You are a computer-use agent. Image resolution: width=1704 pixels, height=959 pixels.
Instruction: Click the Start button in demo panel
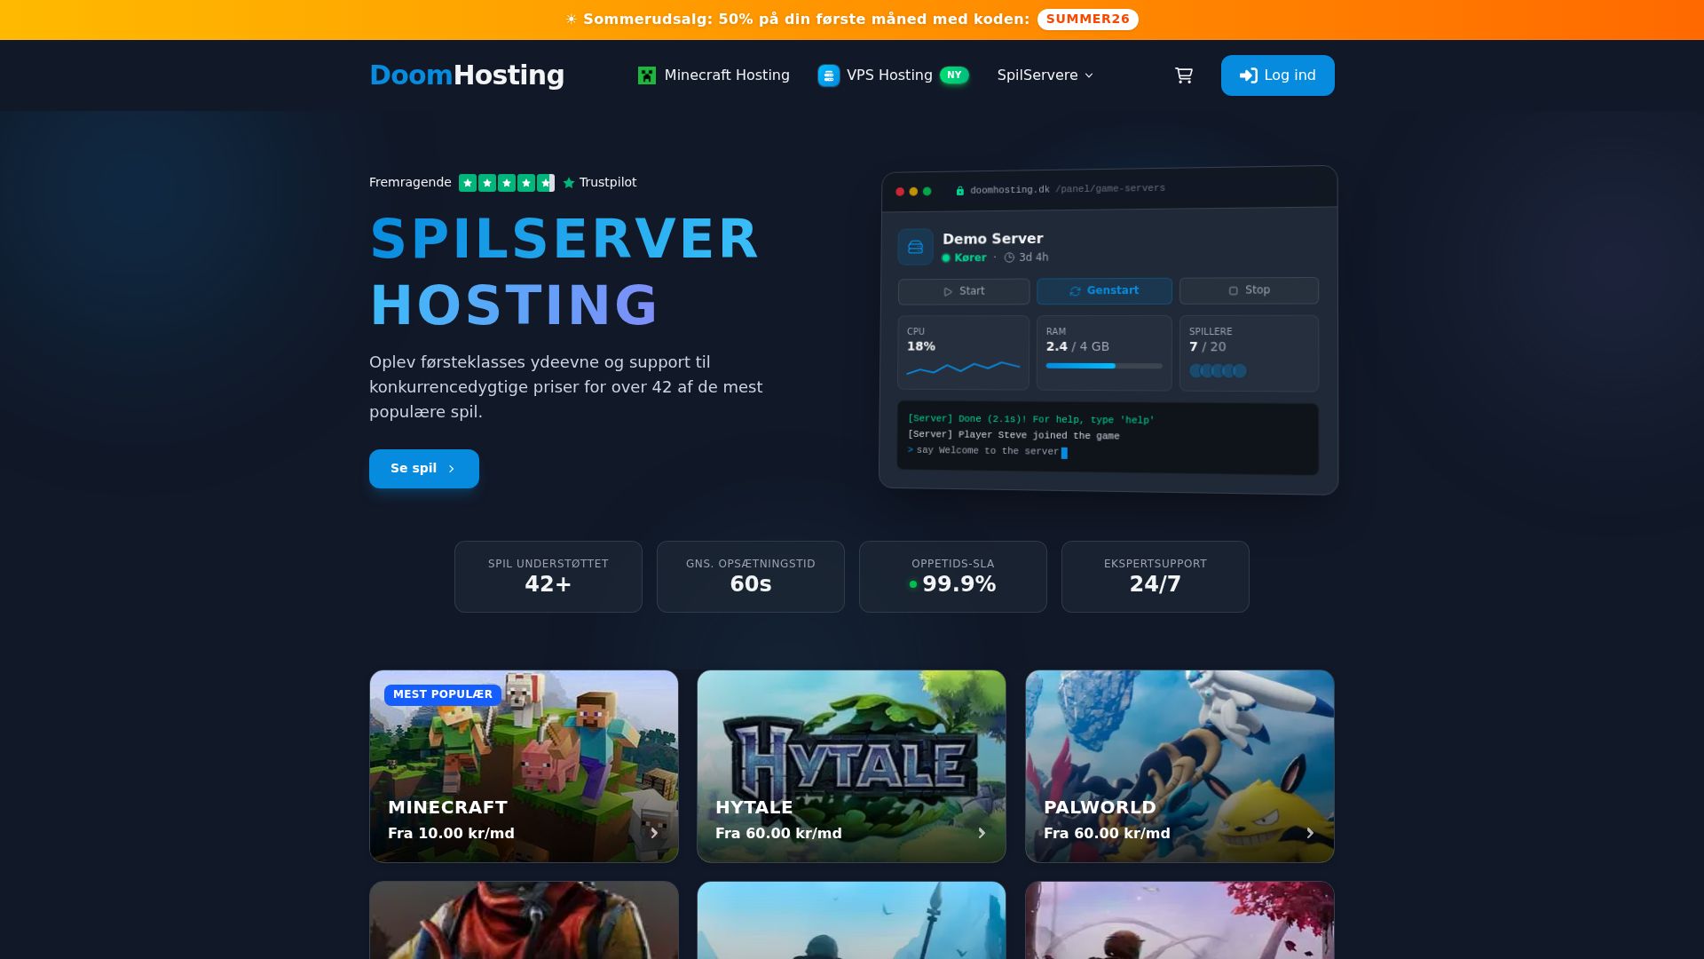(x=964, y=291)
